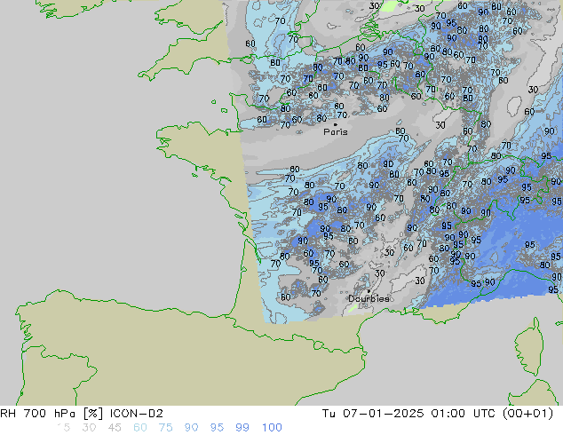Click the legend value 99

pyautogui.click(x=242, y=428)
